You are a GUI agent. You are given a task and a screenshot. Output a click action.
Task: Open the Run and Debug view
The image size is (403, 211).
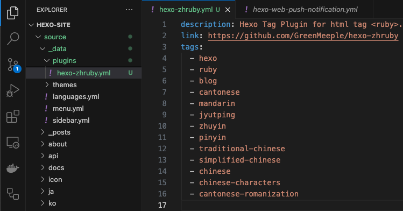pyautogui.click(x=12, y=90)
